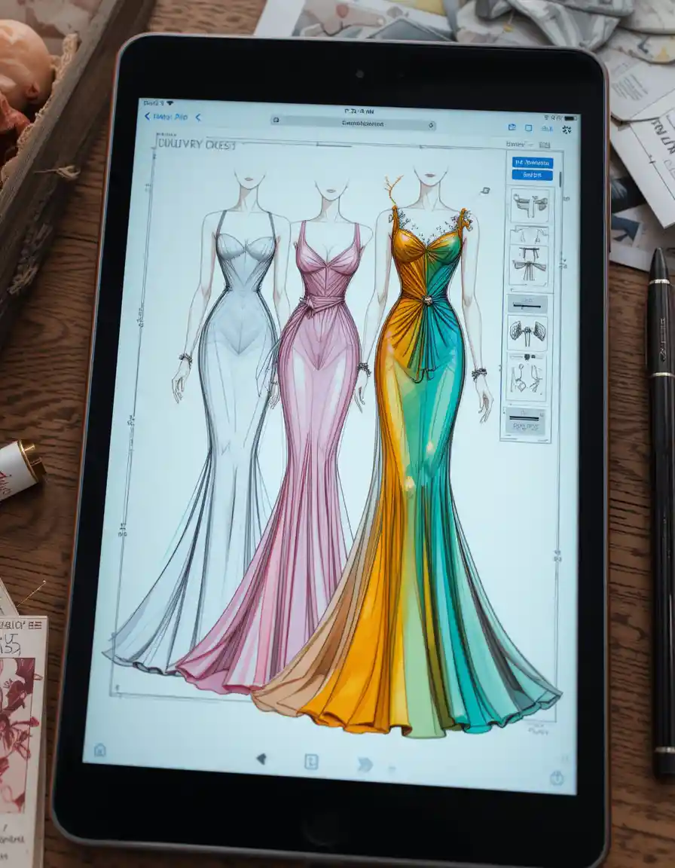
Task: Tap the dark back arrow in bottom bar
Action: pos(261,759)
